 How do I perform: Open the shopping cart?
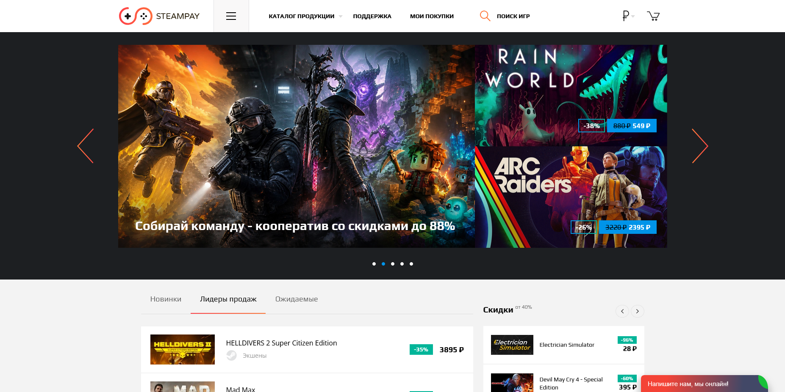653,16
